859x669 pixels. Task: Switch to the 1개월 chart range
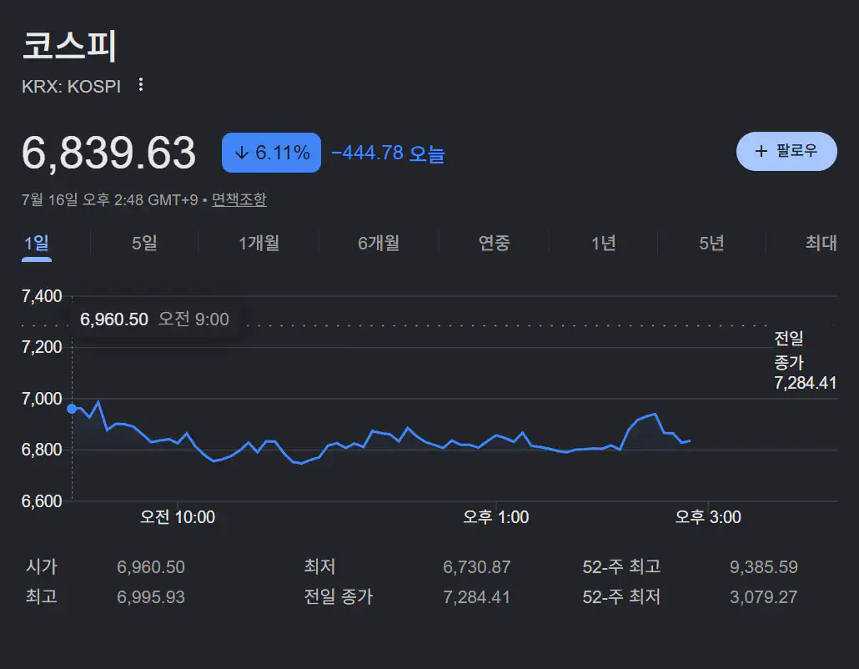pyautogui.click(x=259, y=243)
